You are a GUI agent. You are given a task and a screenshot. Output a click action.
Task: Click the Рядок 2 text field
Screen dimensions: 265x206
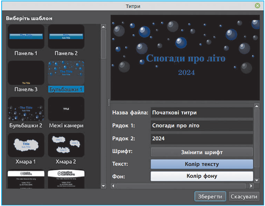click(x=202, y=139)
